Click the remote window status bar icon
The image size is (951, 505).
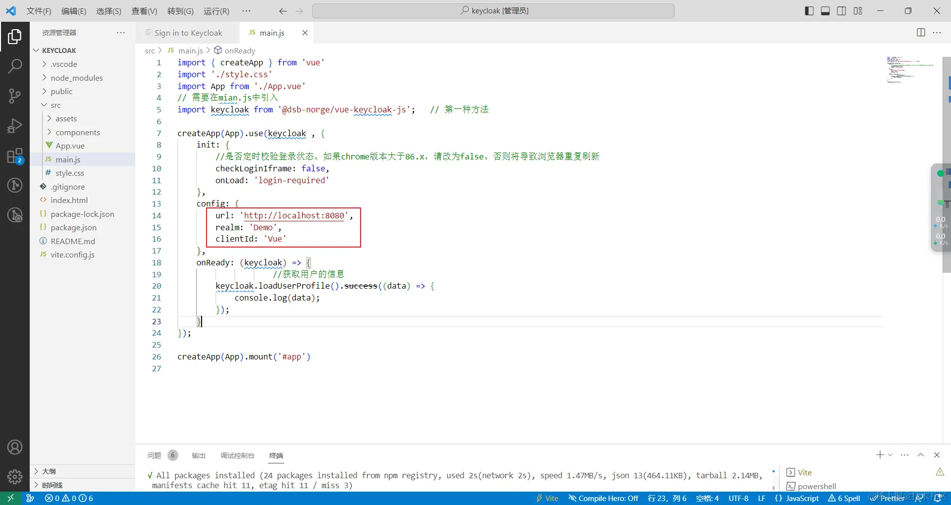point(10,498)
